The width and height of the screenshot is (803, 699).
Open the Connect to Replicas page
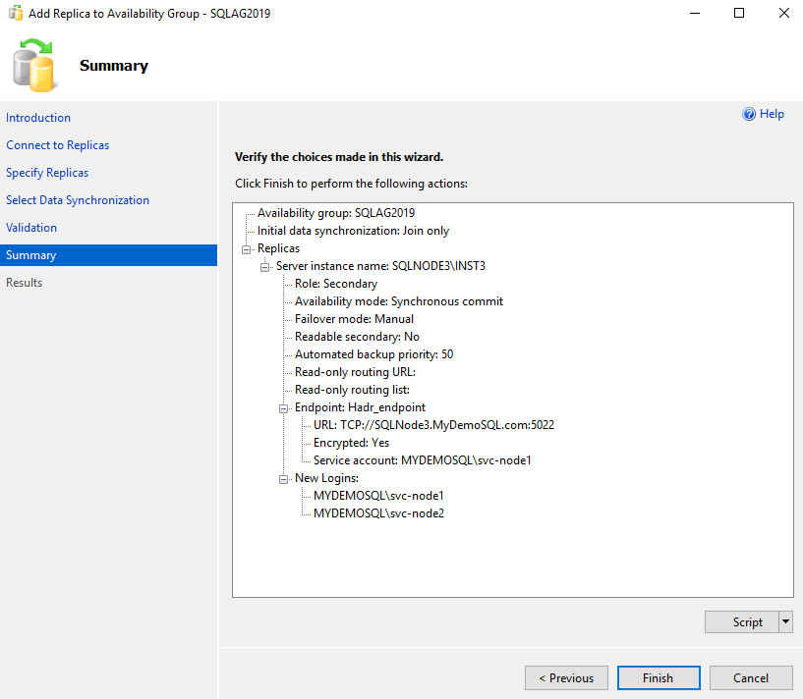click(57, 145)
